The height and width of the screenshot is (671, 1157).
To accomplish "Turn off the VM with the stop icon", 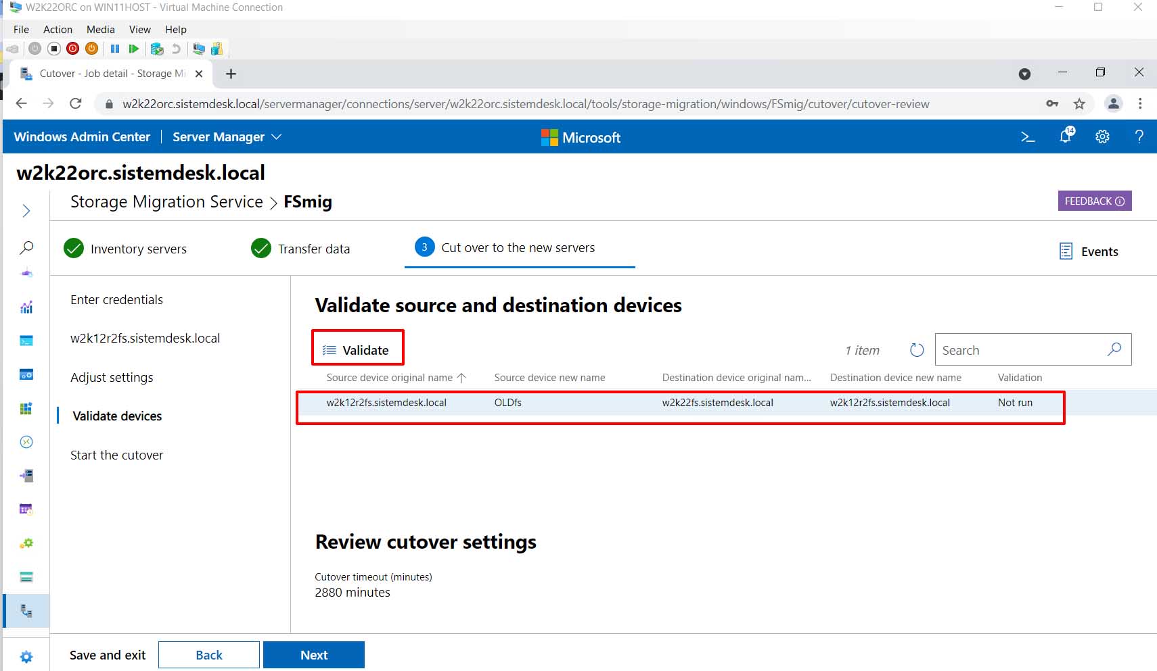I will point(54,49).
